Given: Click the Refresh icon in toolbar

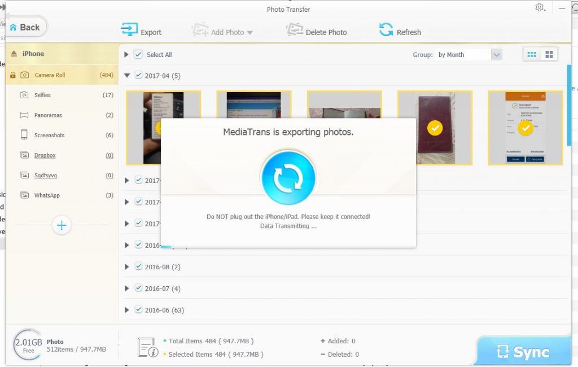Looking at the screenshot, I should pyautogui.click(x=386, y=30).
